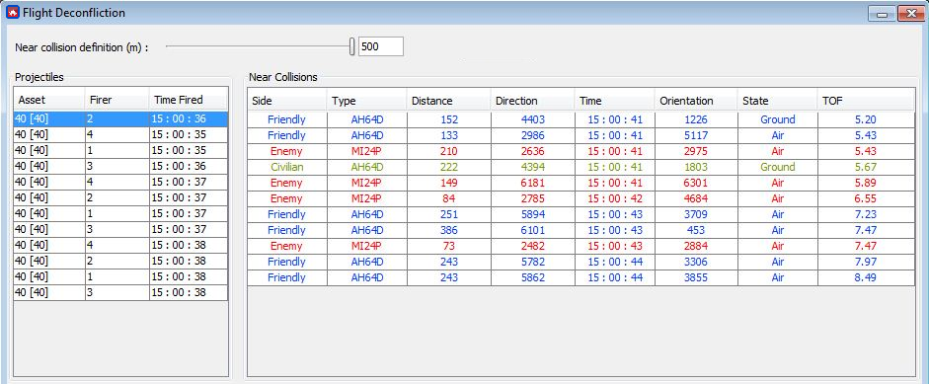Image resolution: width=929 pixels, height=385 pixels.
Task: Click the orientation value 1226
Action: coord(696,119)
